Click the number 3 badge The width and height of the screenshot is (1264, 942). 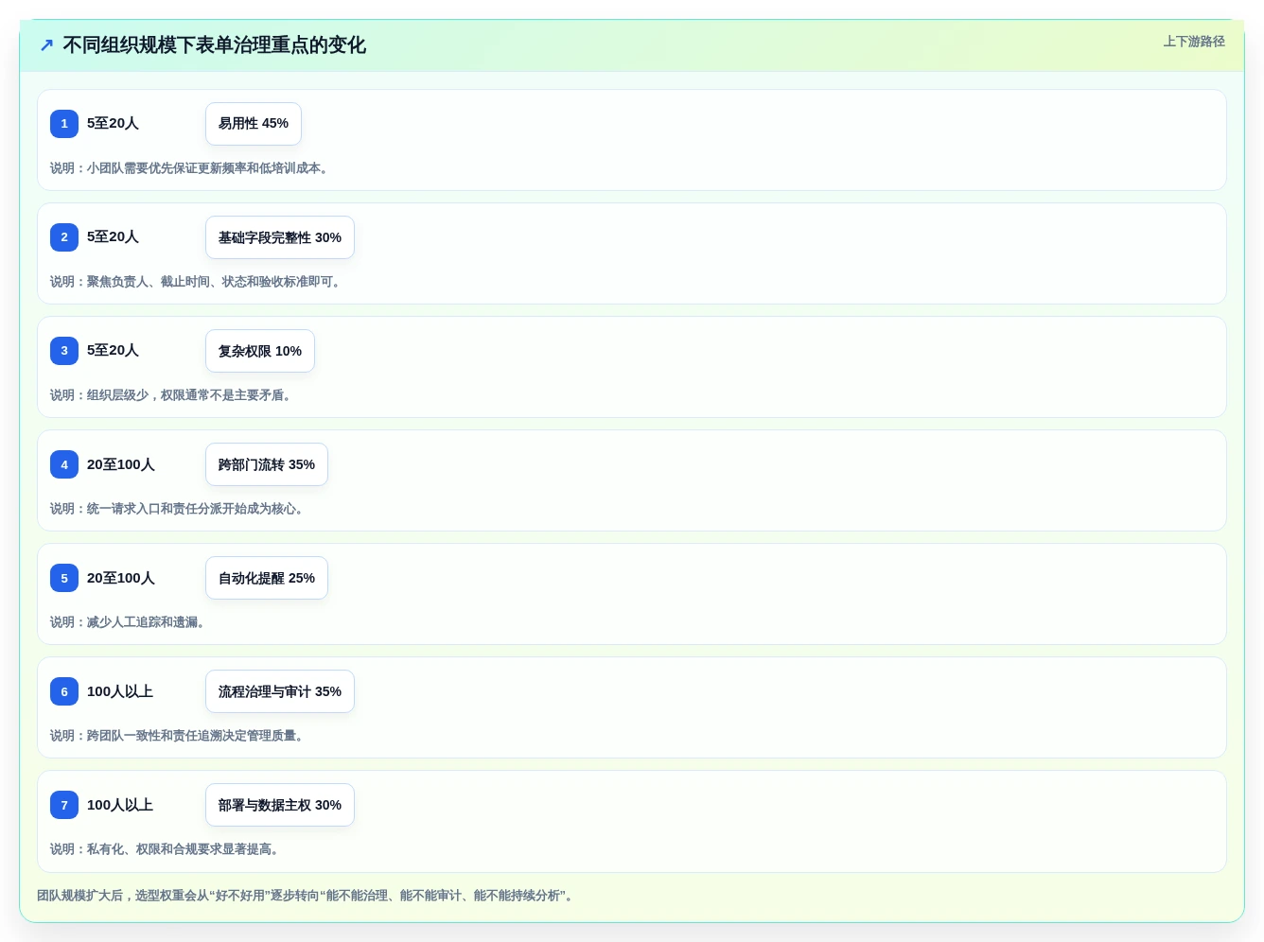(x=64, y=351)
